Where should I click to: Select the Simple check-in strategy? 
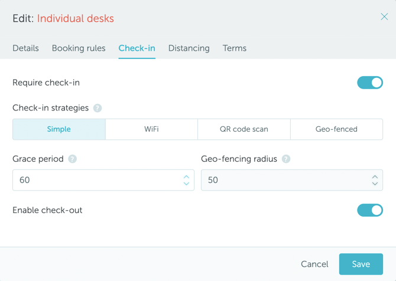pos(59,129)
